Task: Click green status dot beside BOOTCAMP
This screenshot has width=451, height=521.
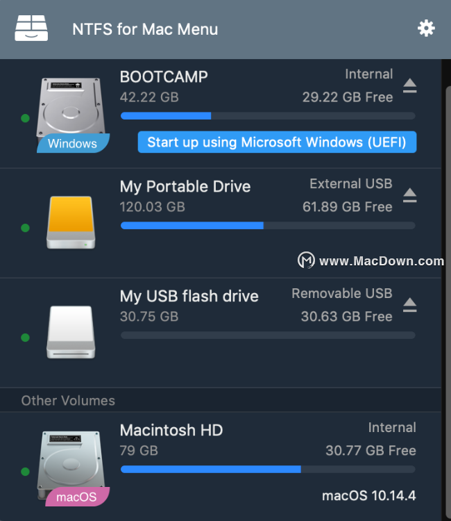Action: point(25,118)
